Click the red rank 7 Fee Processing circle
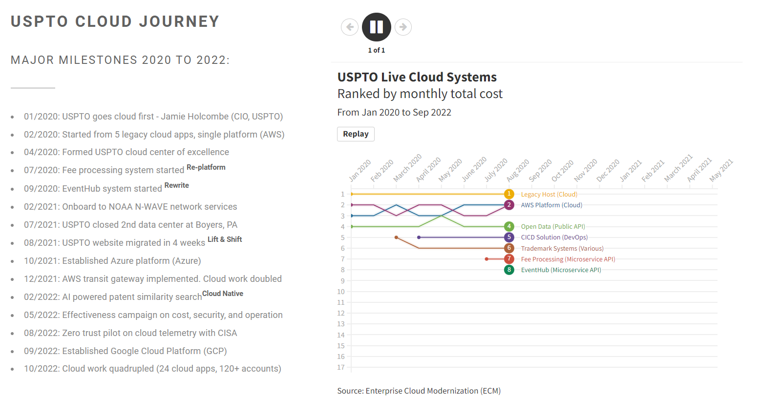 pyautogui.click(x=509, y=259)
